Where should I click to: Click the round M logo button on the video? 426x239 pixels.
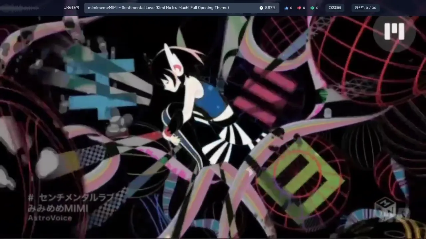point(394,32)
